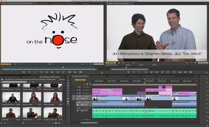
Task: Toggle Video 1 track eye visibility
Action: pyautogui.click(x=78, y=96)
